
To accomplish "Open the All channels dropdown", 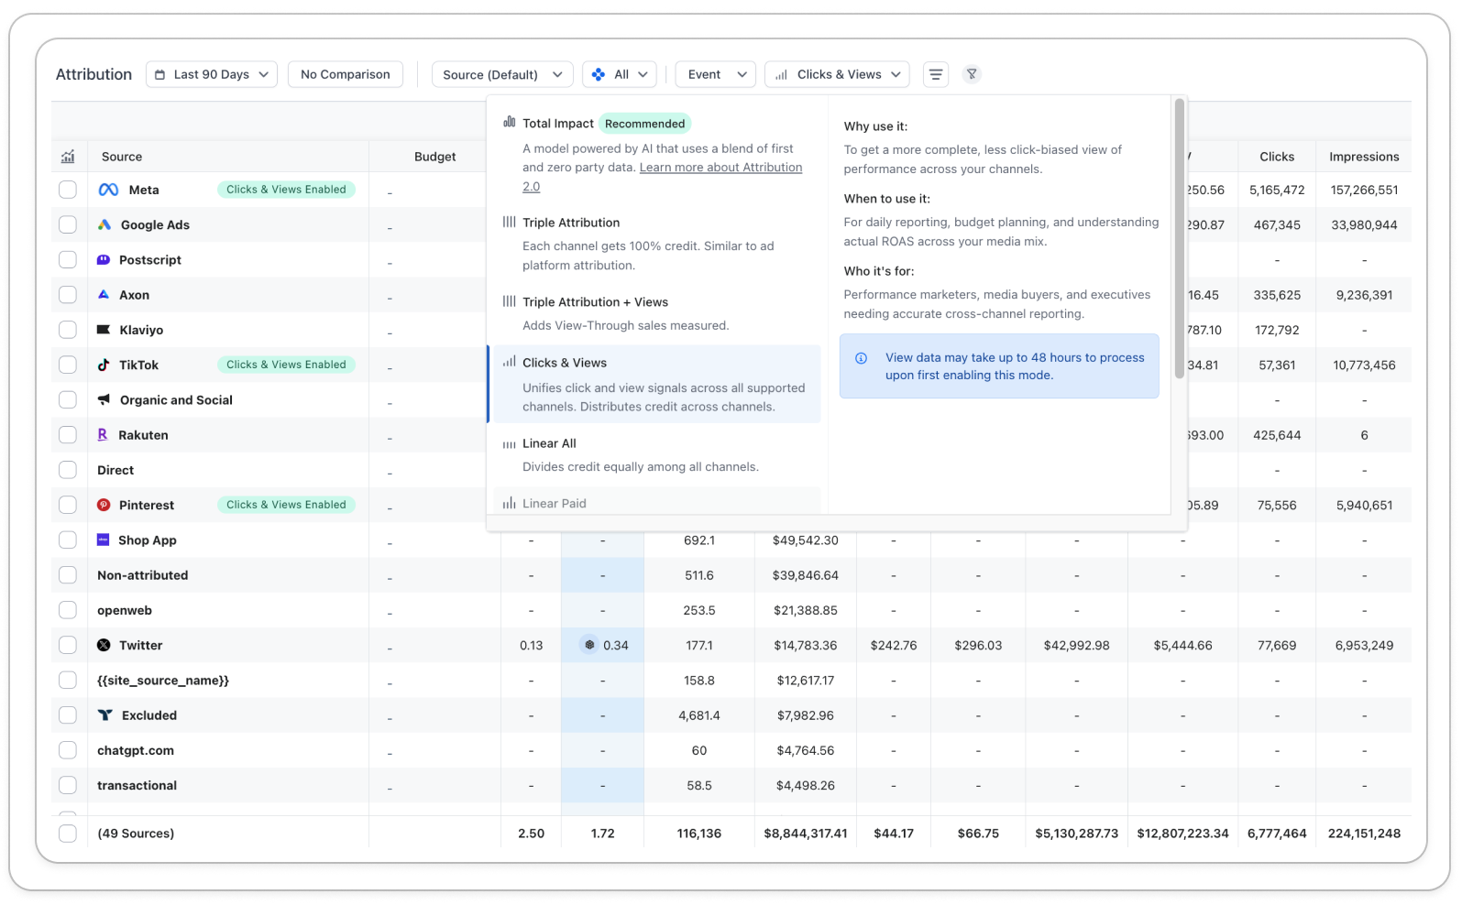I will pos(620,74).
